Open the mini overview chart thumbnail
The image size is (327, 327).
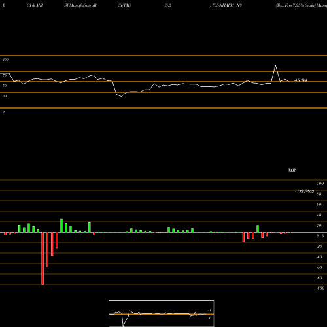(162, 313)
